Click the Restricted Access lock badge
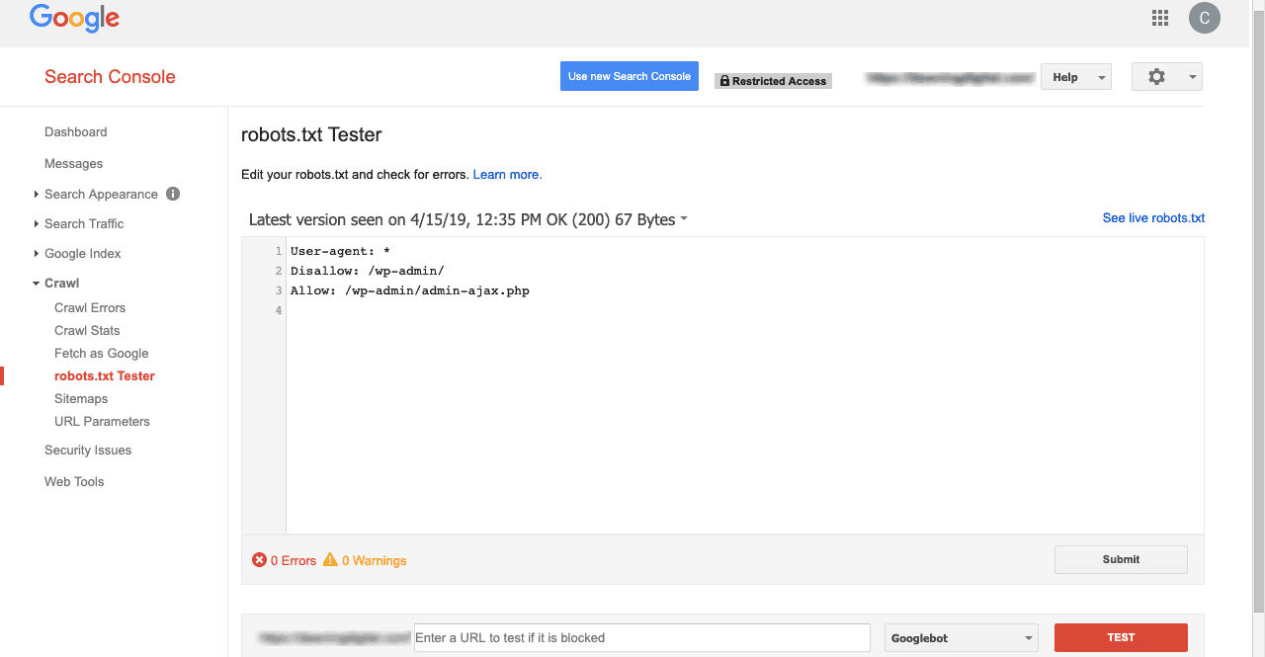This screenshot has height=657, width=1265. (773, 81)
